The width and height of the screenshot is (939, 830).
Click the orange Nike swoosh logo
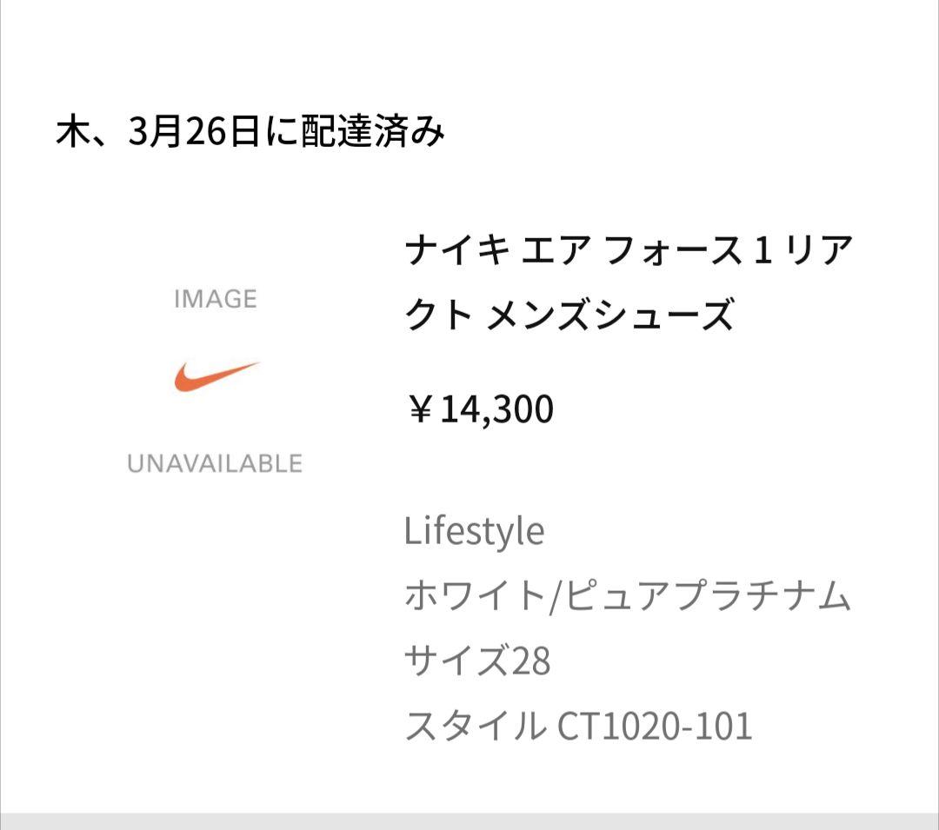point(216,376)
